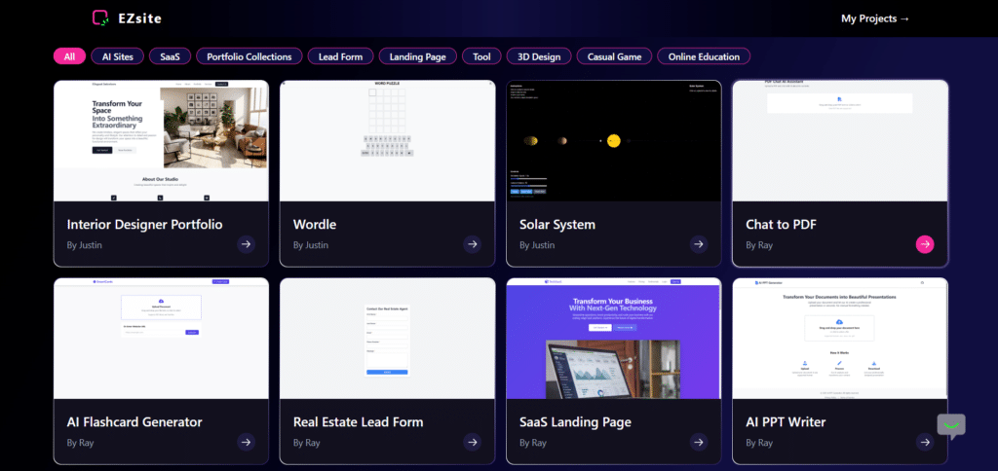Click the pink arrow on Chat to PDF

[925, 244]
